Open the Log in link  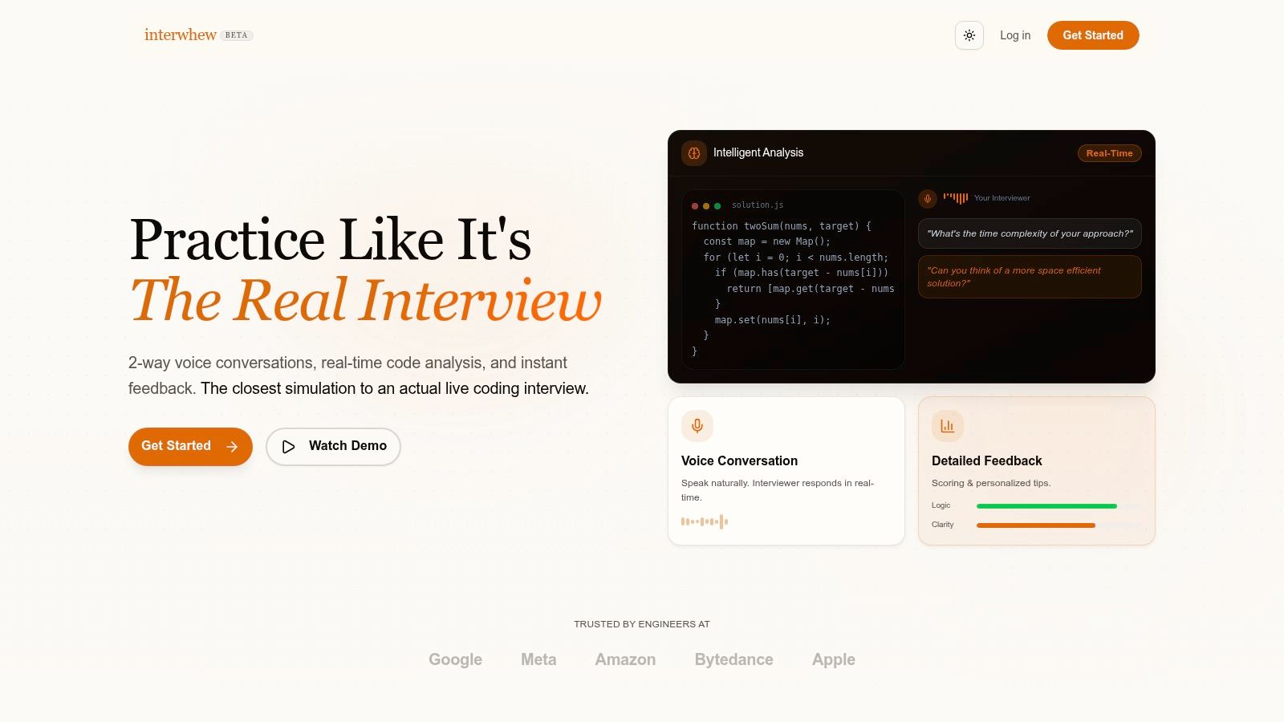[1015, 35]
